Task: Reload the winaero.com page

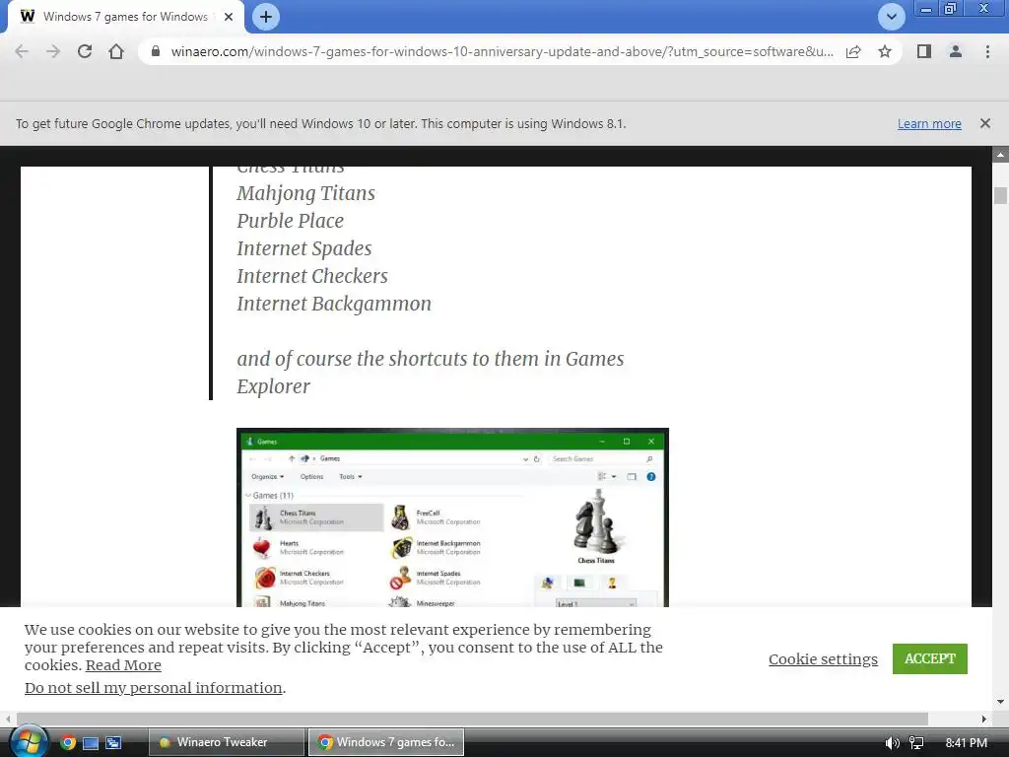Action: [85, 51]
